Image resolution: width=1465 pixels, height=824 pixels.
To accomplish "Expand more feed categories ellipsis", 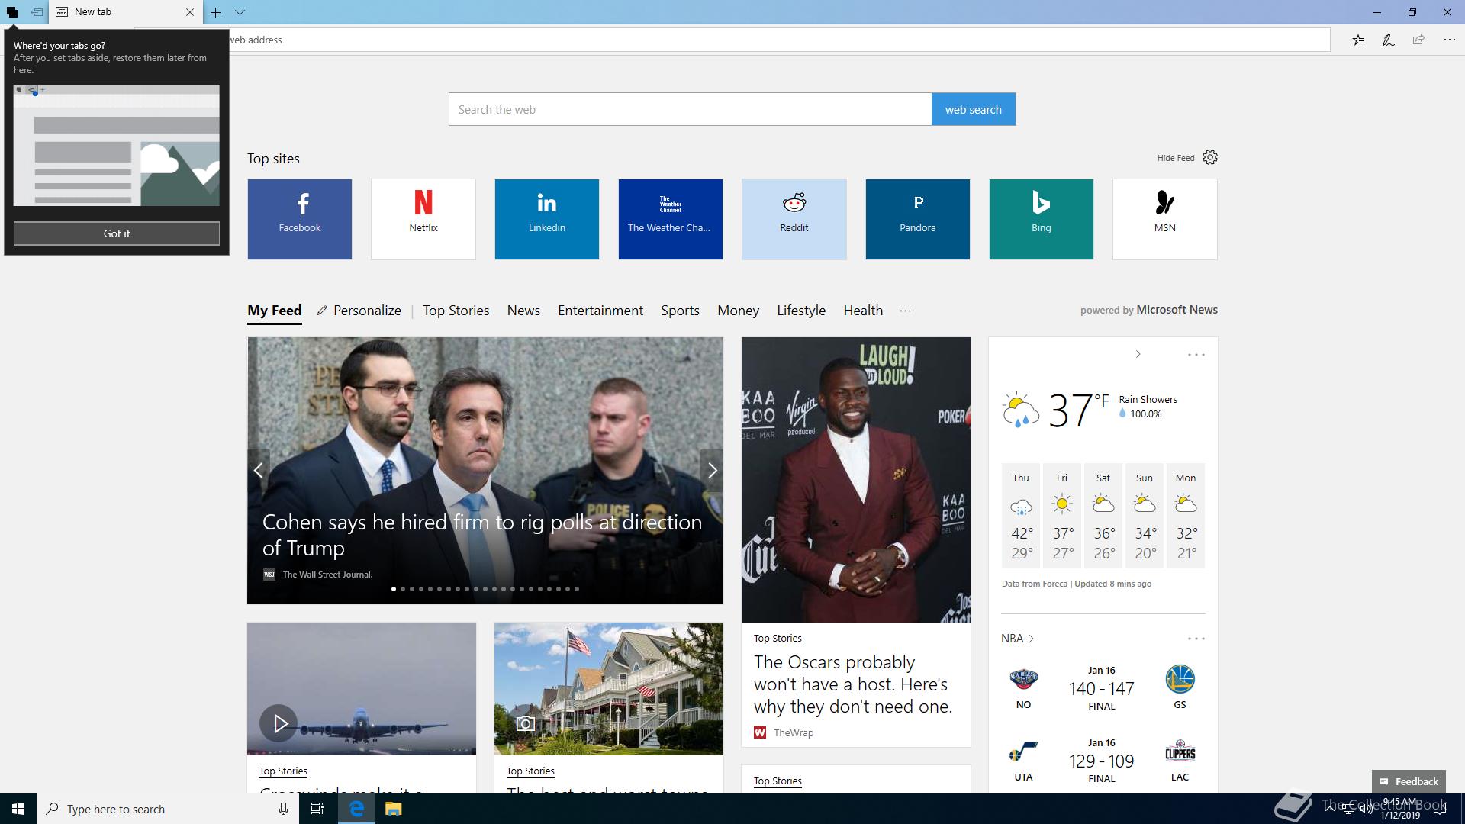I will [x=905, y=311].
